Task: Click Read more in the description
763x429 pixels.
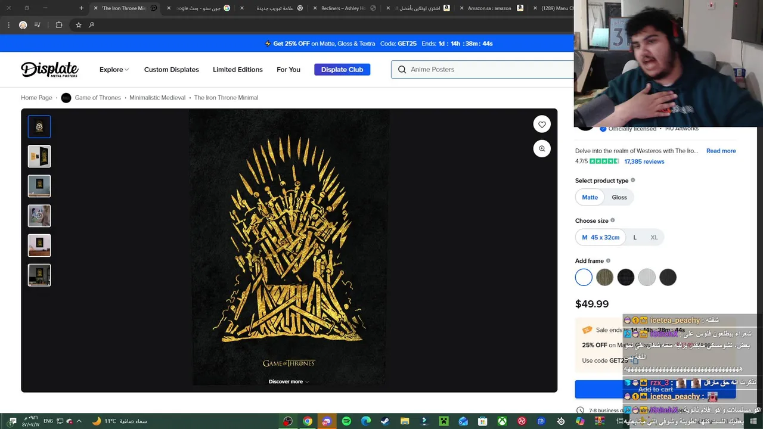Action: [x=721, y=151]
